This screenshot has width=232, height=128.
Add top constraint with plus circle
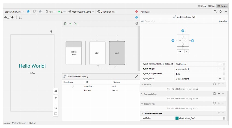[183, 31]
